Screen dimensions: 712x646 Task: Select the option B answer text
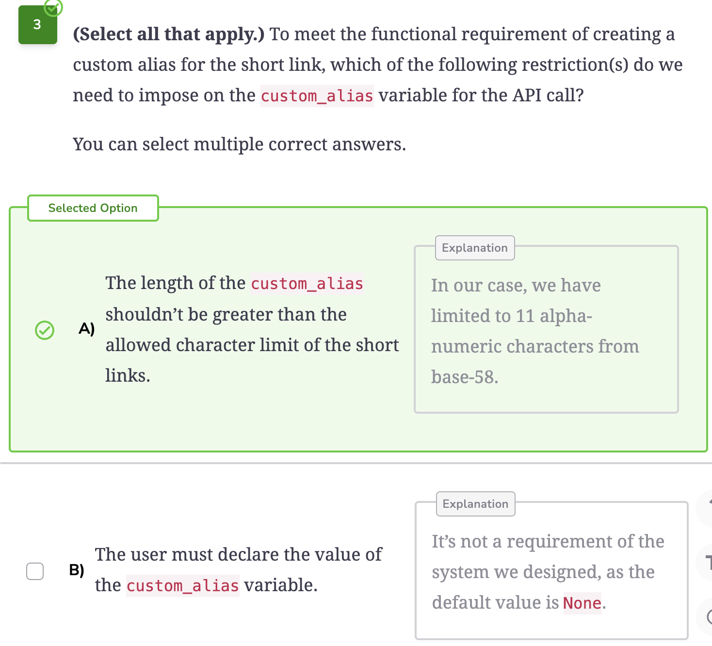pos(238,570)
